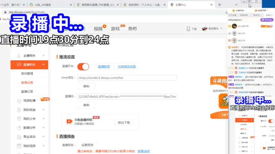Click the phone icon beside 下载
The width and height of the screenshot is (275, 154).
[x=188, y=29]
